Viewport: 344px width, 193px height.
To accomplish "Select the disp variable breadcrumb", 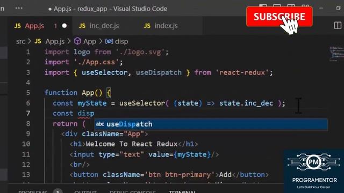I will (121, 41).
